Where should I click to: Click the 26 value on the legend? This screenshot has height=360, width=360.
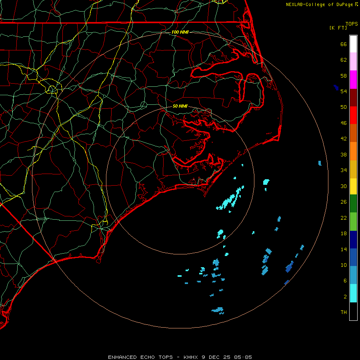(344, 202)
